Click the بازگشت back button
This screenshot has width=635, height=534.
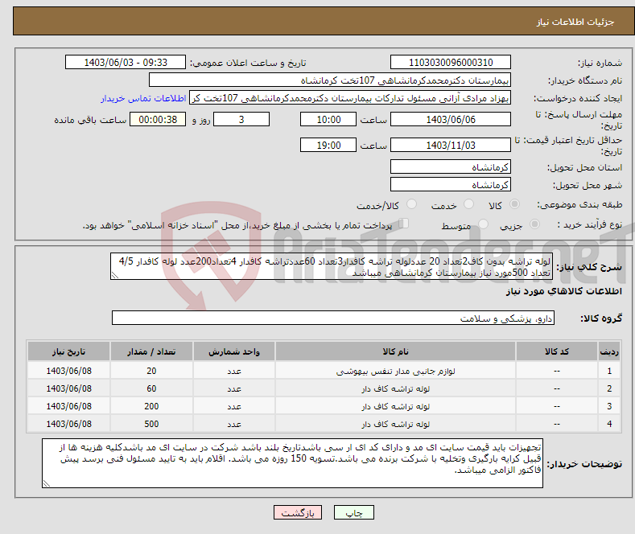pyautogui.click(x=298, y=512)
